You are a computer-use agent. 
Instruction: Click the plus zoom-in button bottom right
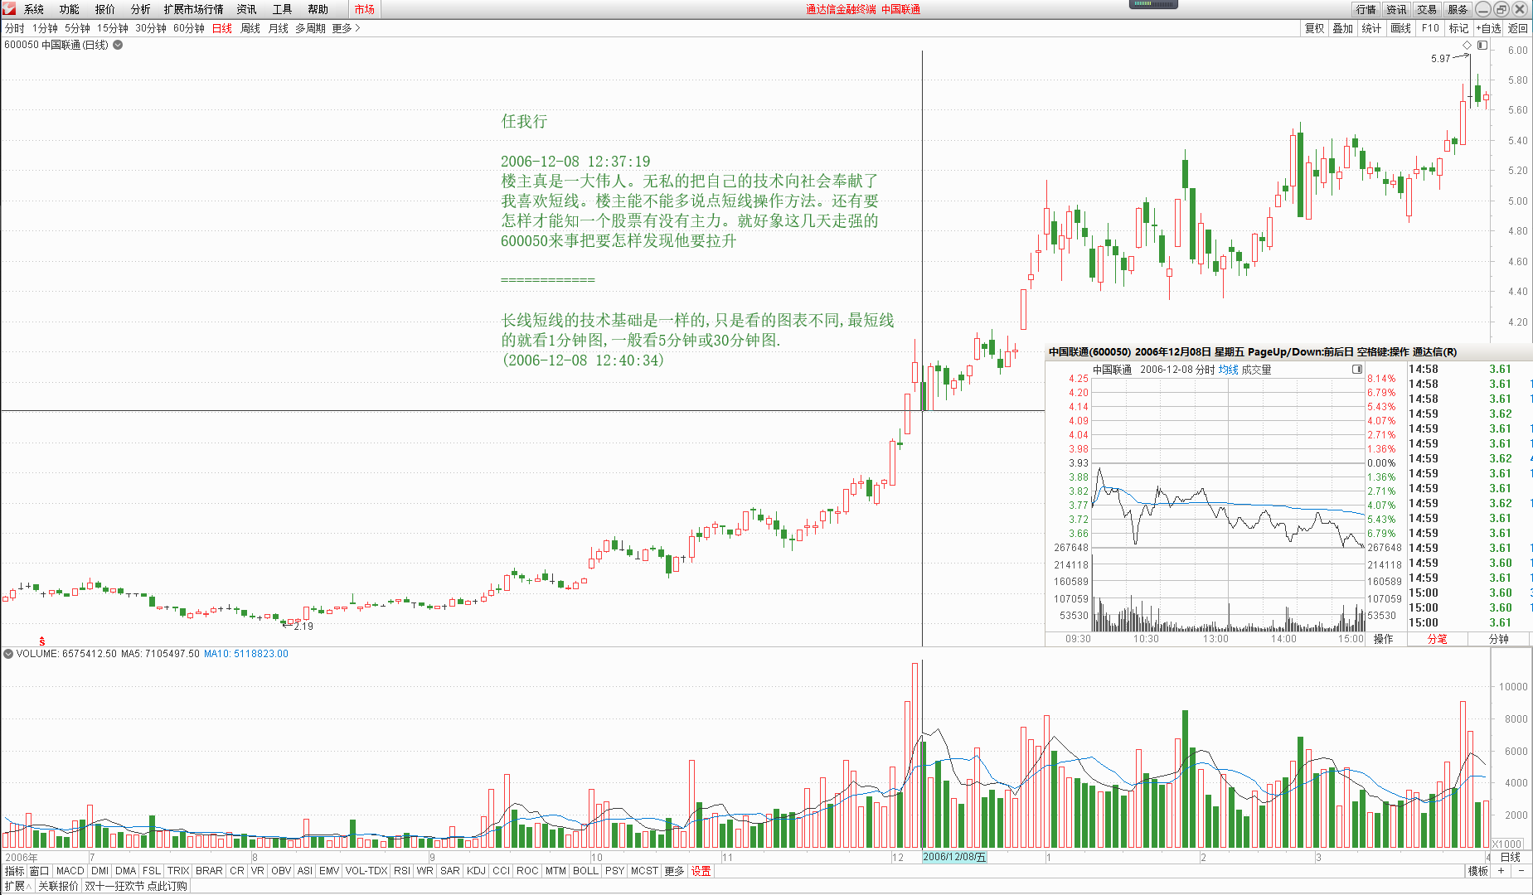(1501, 870)
